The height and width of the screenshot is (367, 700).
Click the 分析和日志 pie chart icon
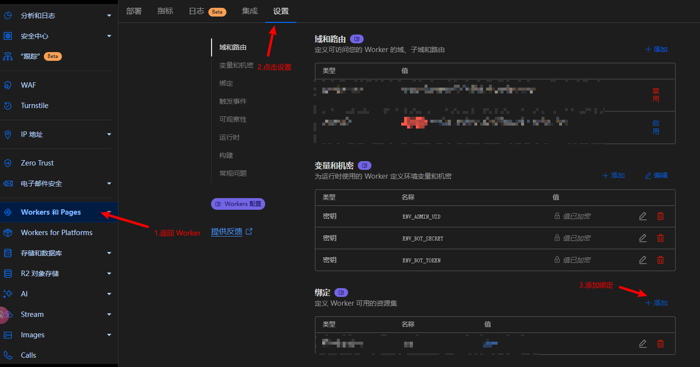[8, 16]
